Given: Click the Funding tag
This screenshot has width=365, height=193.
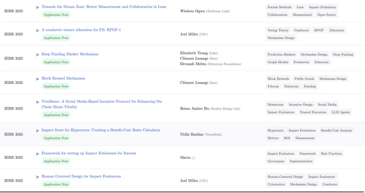Looking at the screenshot, I should point(310,86).
